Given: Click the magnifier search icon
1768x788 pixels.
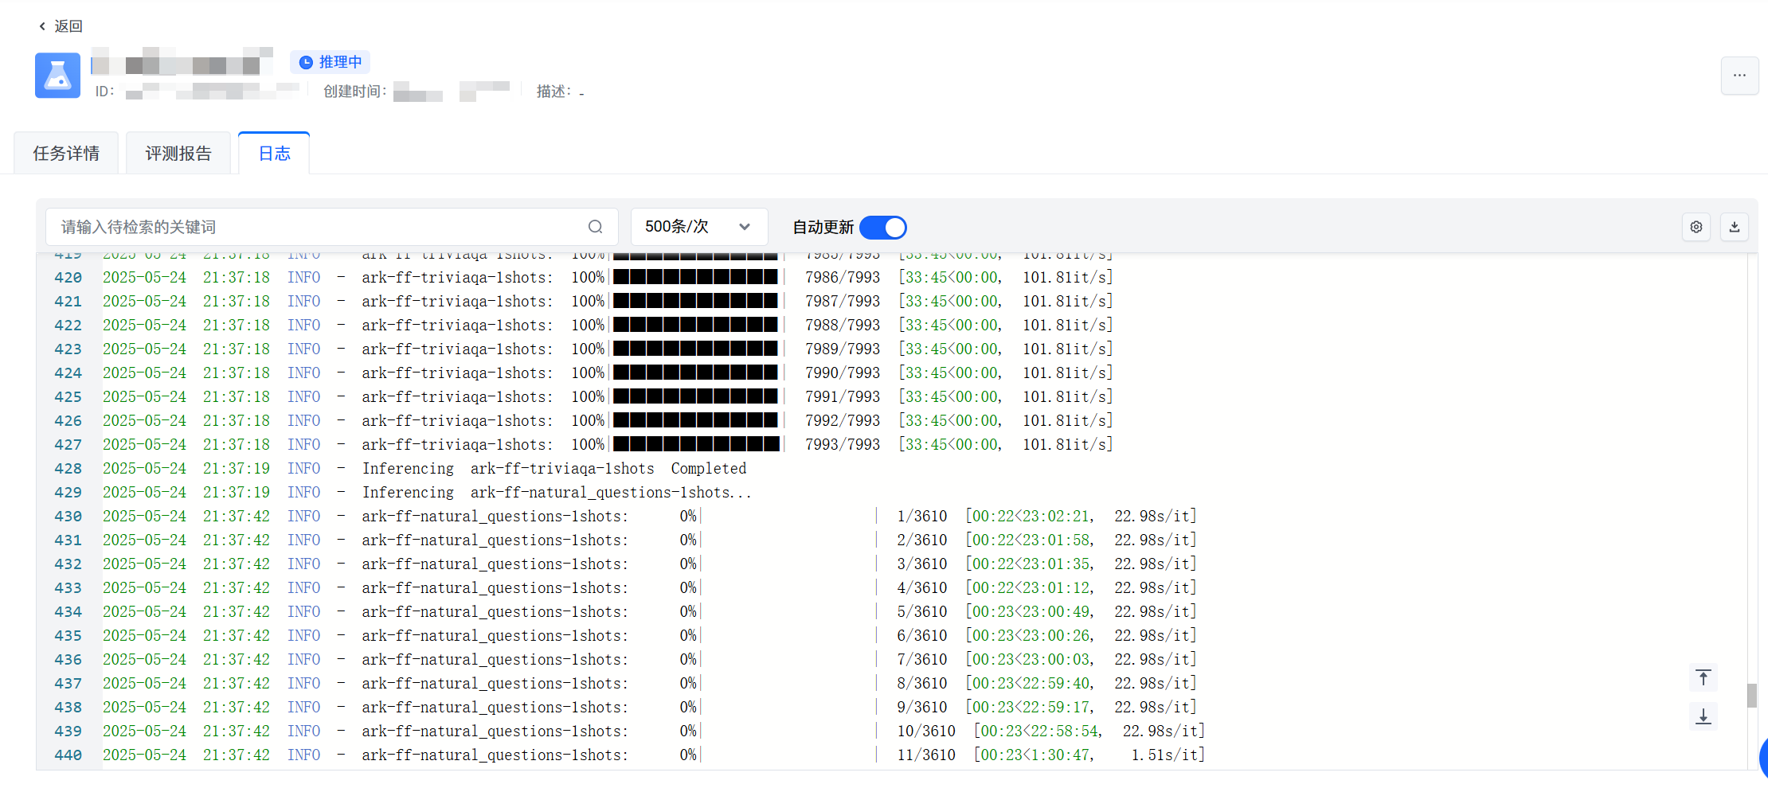Looking at the screenshot, I should pyautogui.click(x=595, y=227).
